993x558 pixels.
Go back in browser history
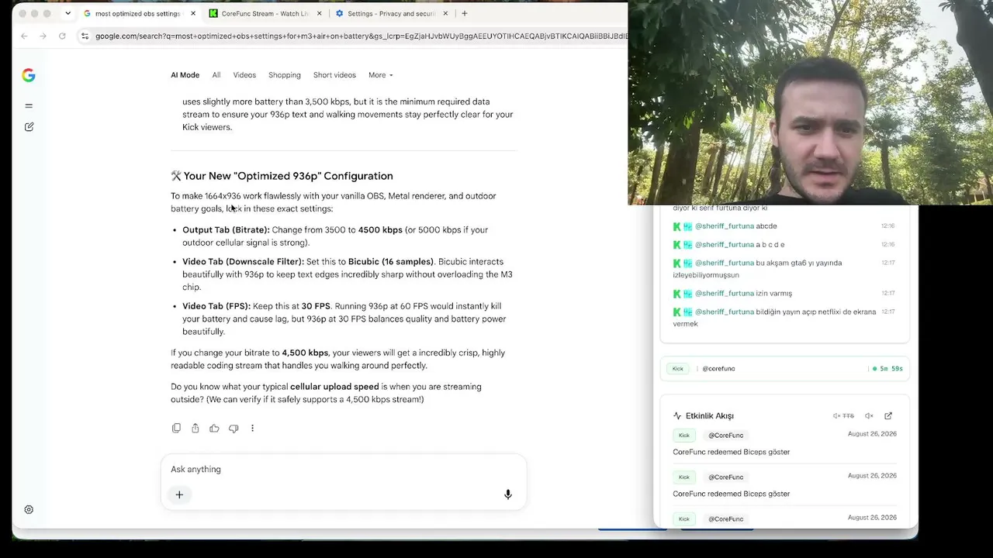[x=24, y=36]
